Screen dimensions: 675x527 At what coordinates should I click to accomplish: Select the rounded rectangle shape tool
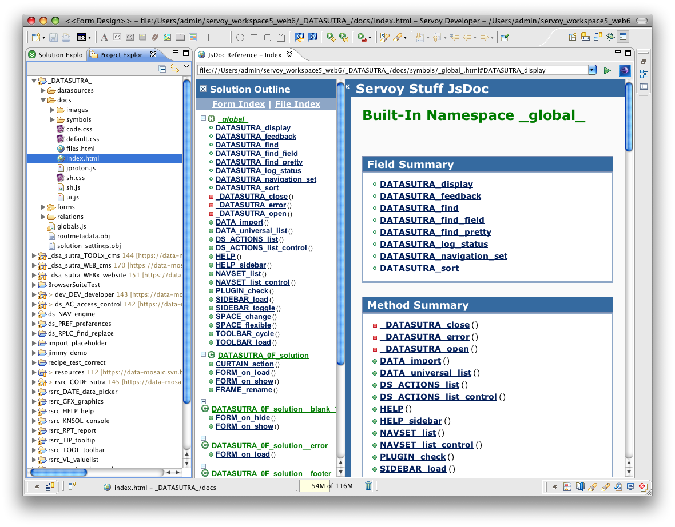click(x=267, y=38)
